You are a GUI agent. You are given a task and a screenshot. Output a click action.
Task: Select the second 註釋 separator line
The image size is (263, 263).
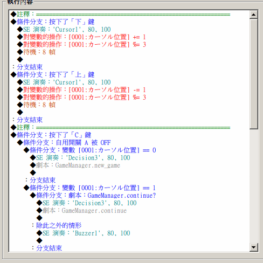coord(120,127)
